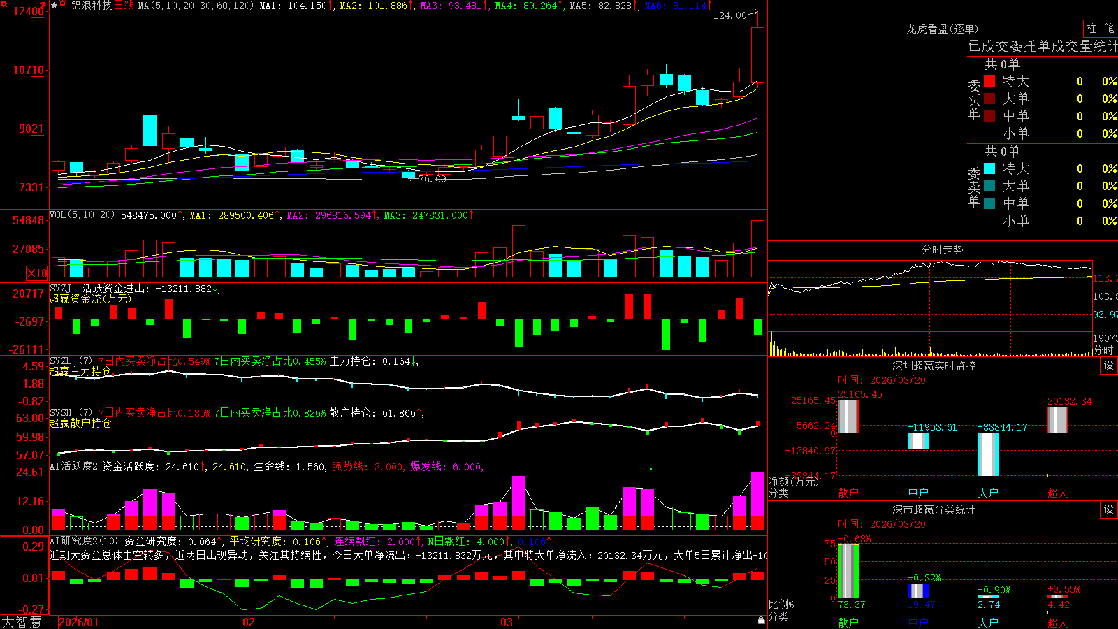Click the AI活跃度2 indicator name
Image resolution: width=1118 pixels, height=629 pixels.
pyautogui.click(x=74, y=466)
